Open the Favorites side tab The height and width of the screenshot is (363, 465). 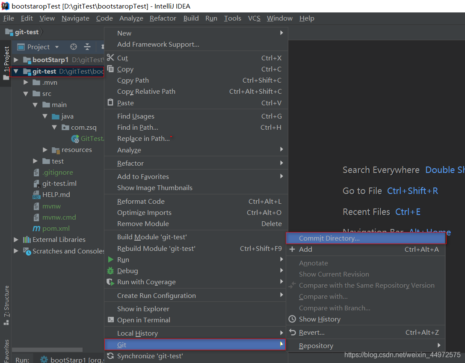click(x=6, y=352)
